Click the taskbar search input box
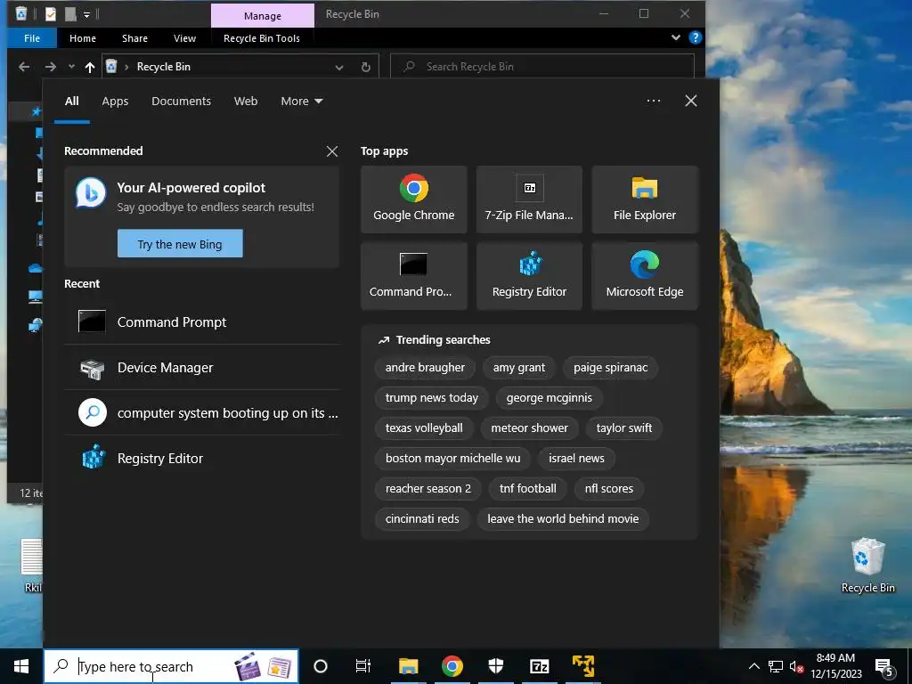Viewport: 912px width, 684px height. pyautogui.click(x=171, y=666)
